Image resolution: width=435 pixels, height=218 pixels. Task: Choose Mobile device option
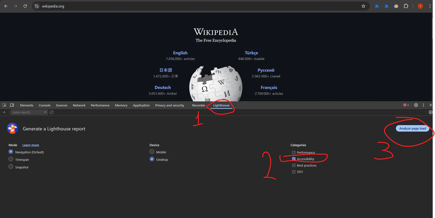tap(152, 152)
